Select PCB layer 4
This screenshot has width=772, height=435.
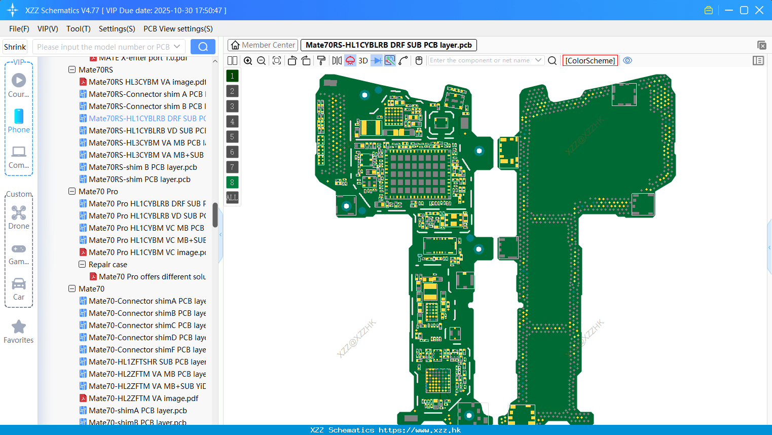coord(232,122)
